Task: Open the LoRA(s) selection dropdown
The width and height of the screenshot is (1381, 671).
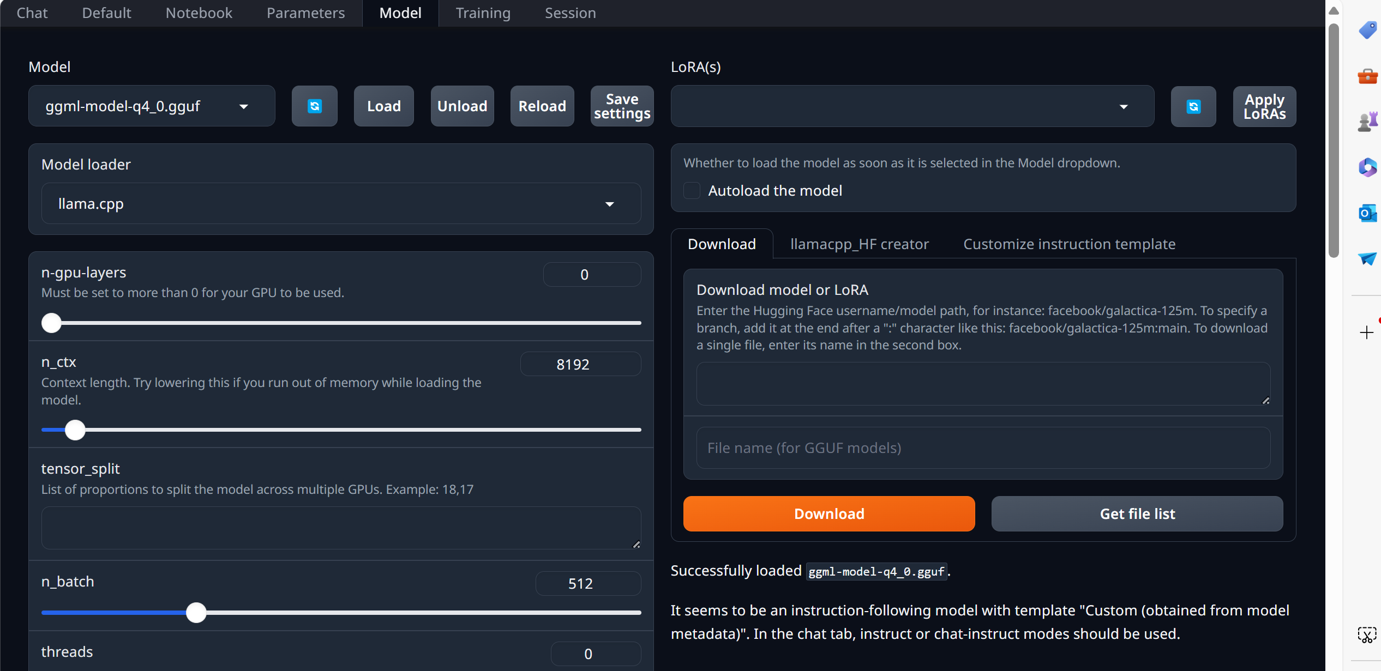Action: (912, 106)
